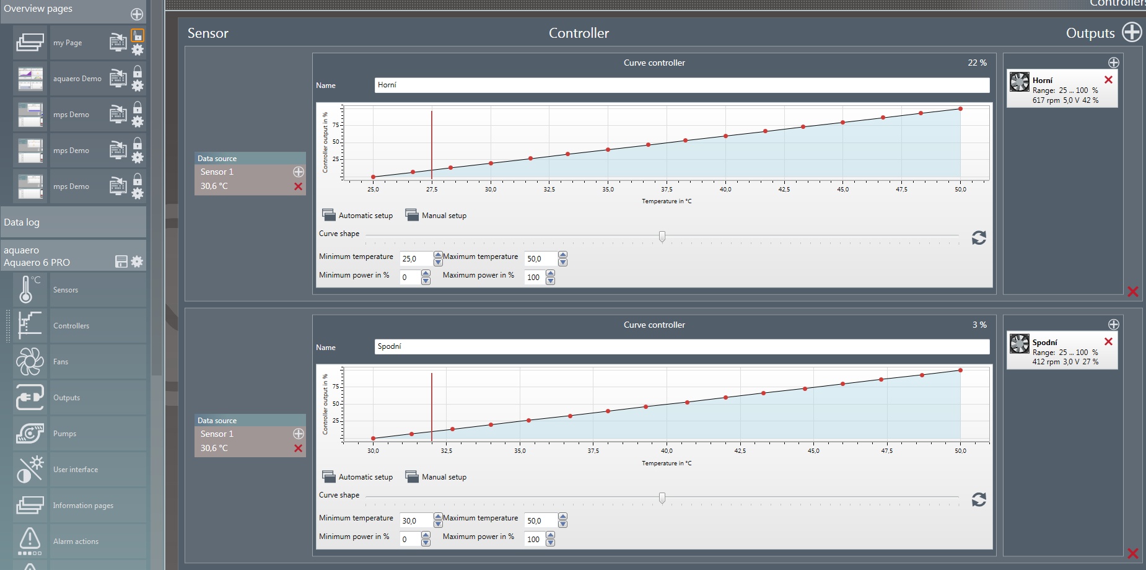Click the Pumps icon
1146x570 pixels.
tap(30, 434)
